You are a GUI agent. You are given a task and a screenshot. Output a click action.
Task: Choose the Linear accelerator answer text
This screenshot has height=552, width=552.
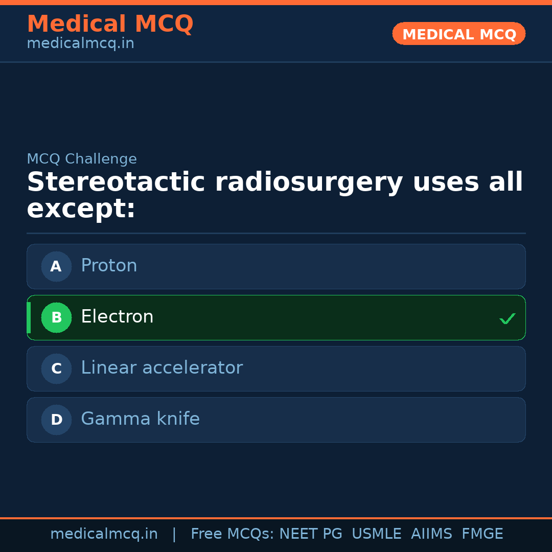click(x=162, y=368)
